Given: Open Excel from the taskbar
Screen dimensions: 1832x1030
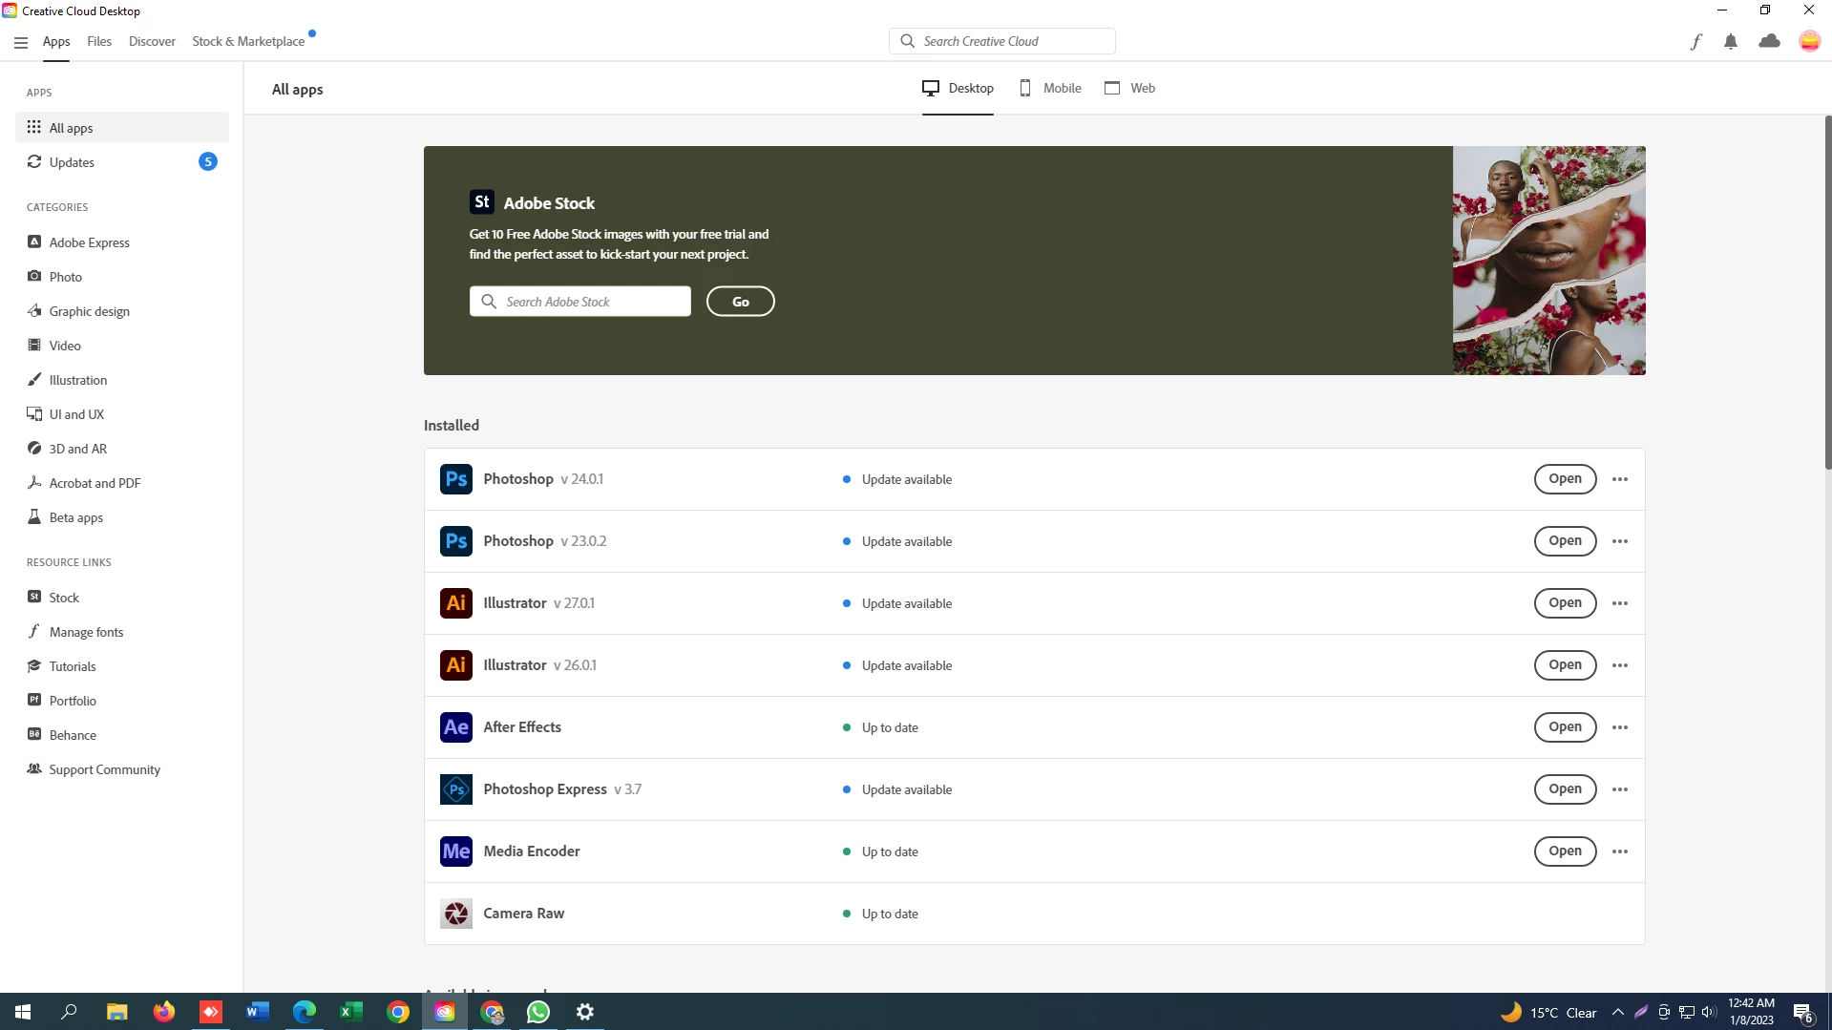Looking at the screenshot, I should click(x=351, y=1012).
